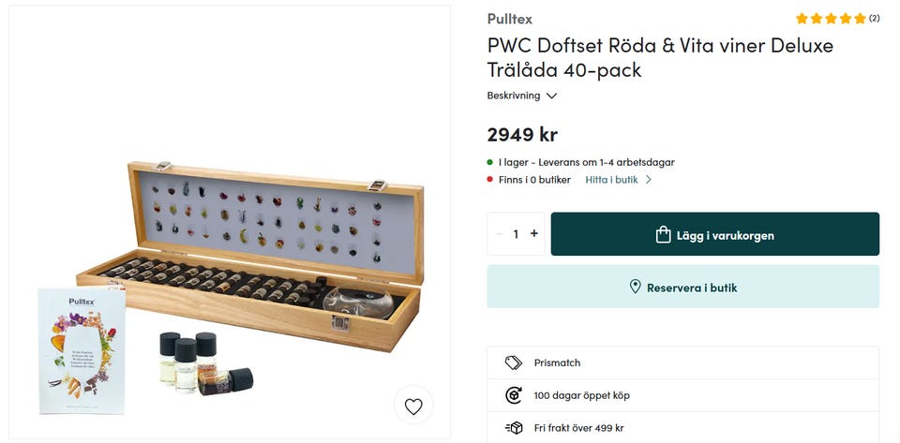Image resolution: width=900 pixels, height=443 pixels.
Task: Decrease quantity with minus button
Action: coord(499,234)
